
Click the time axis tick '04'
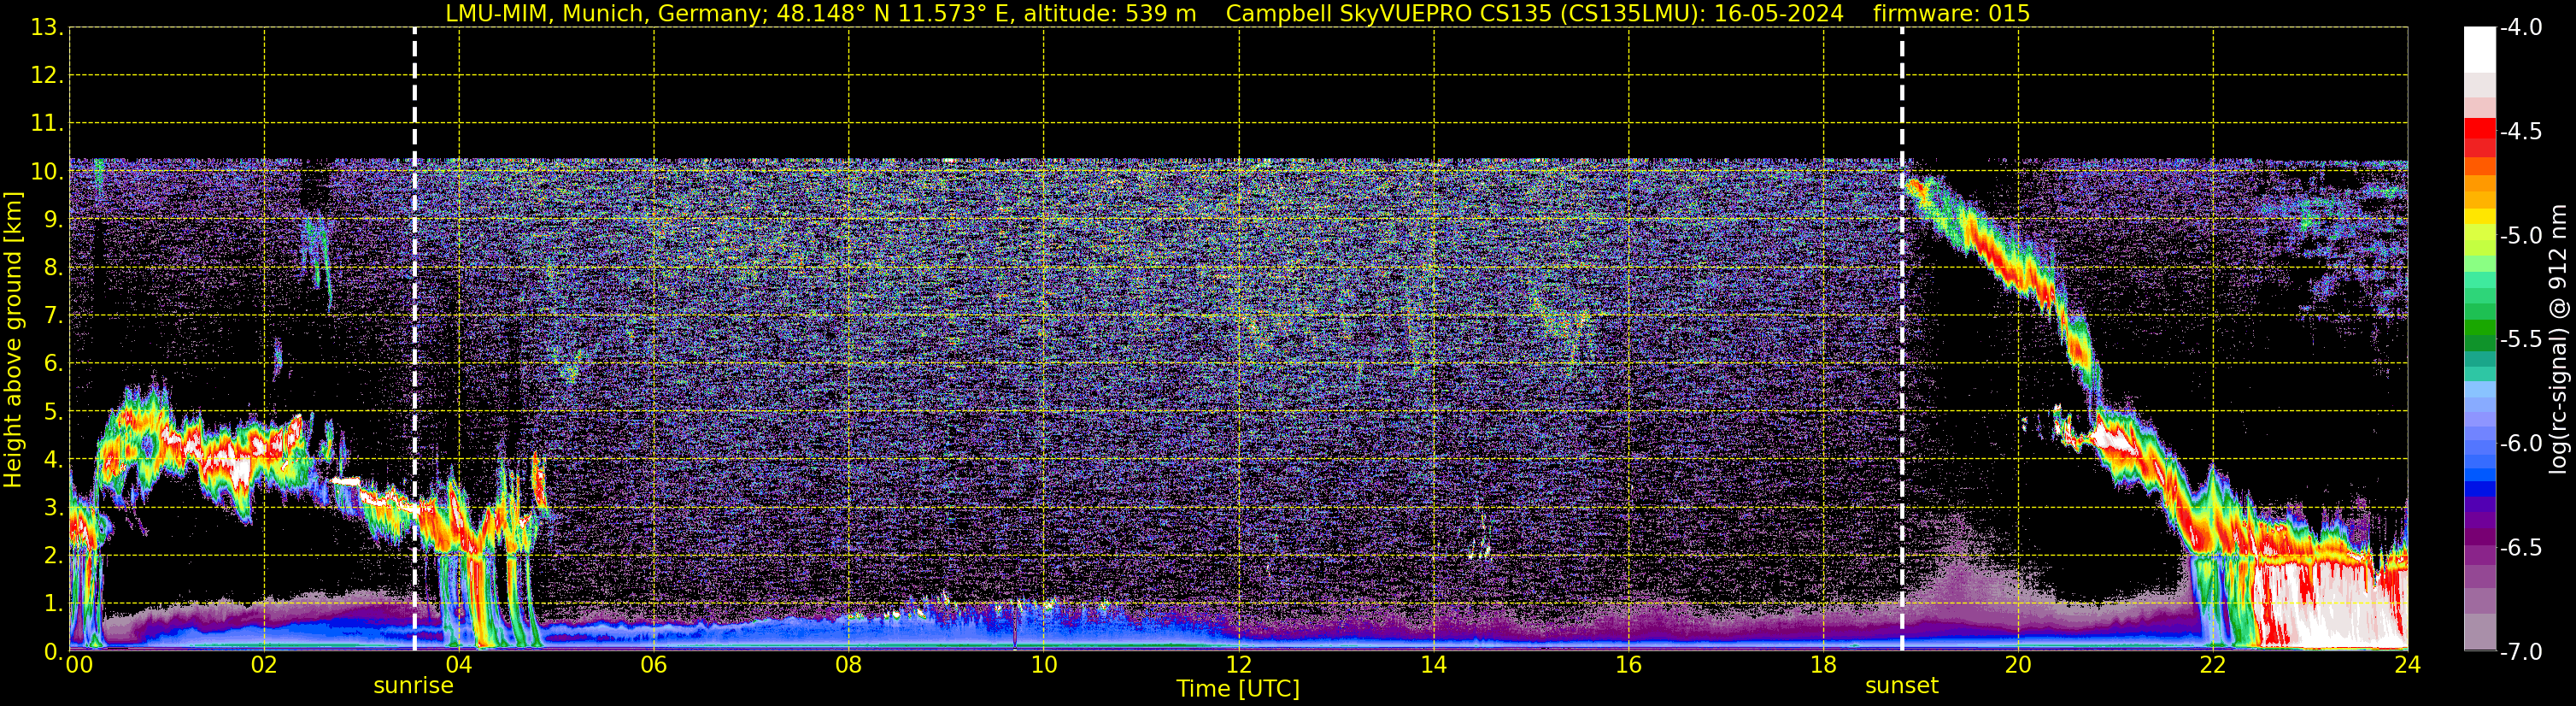(459, 666)
